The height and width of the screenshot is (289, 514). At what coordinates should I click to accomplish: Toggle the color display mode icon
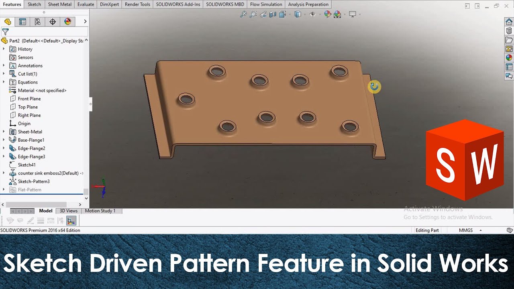[71, 221]
